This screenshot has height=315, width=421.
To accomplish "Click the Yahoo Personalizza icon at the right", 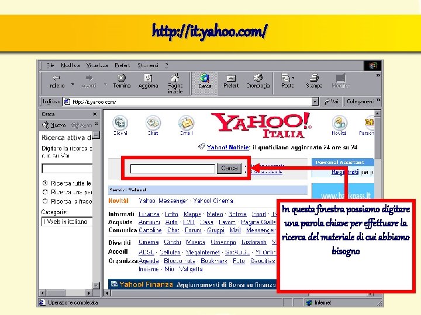I will [369, 123].
